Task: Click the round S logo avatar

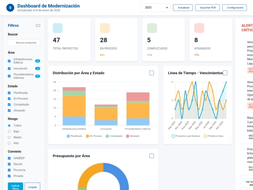Action: (x=10, y=8)
